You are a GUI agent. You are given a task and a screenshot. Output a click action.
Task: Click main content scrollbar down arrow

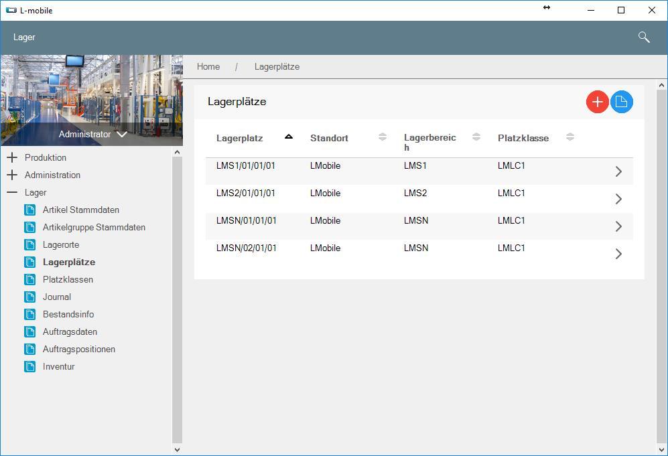[x=661, y=449]
